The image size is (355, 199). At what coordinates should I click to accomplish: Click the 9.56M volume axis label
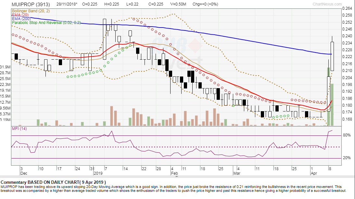[x=5, y=108]
